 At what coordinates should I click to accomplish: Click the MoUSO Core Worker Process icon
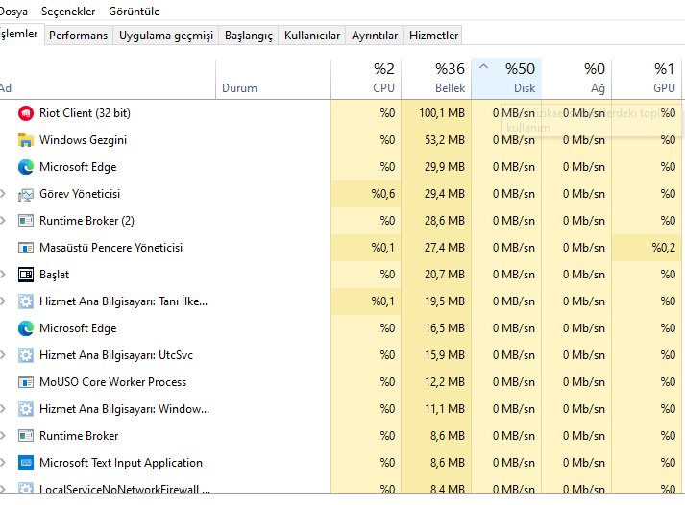click(x=26, y=382)
